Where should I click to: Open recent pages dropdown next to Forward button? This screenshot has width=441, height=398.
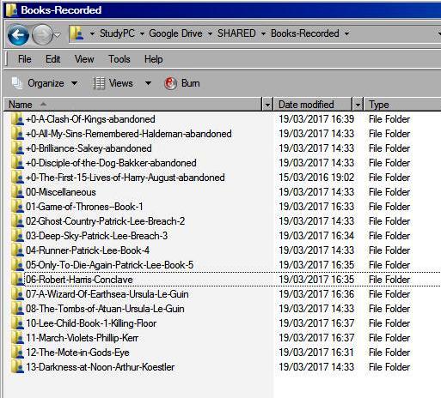click(x=58, y=35)
